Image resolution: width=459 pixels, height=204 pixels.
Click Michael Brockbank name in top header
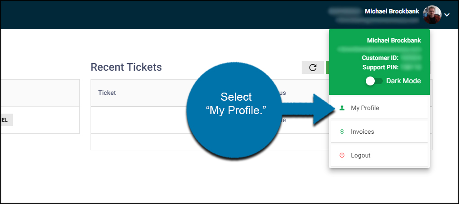392,11
